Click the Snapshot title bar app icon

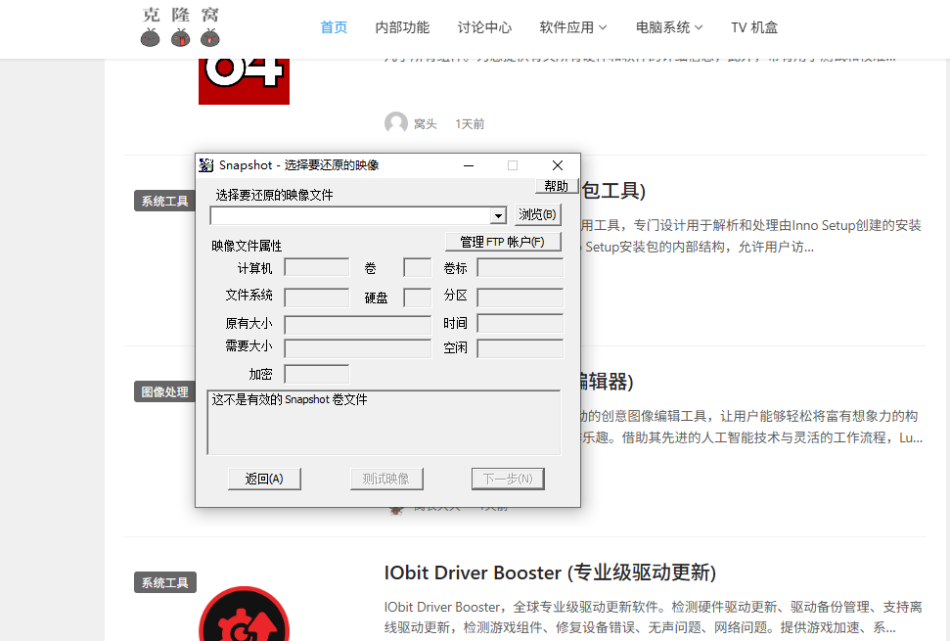(205, 165)
